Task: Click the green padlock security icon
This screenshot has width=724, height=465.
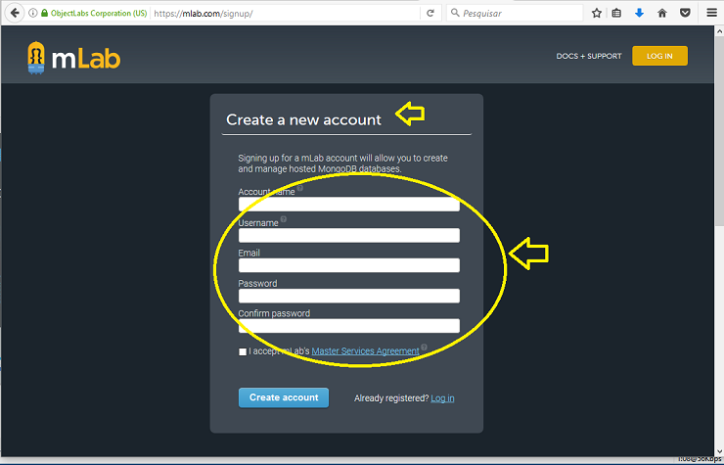Action: click(45, 13)
